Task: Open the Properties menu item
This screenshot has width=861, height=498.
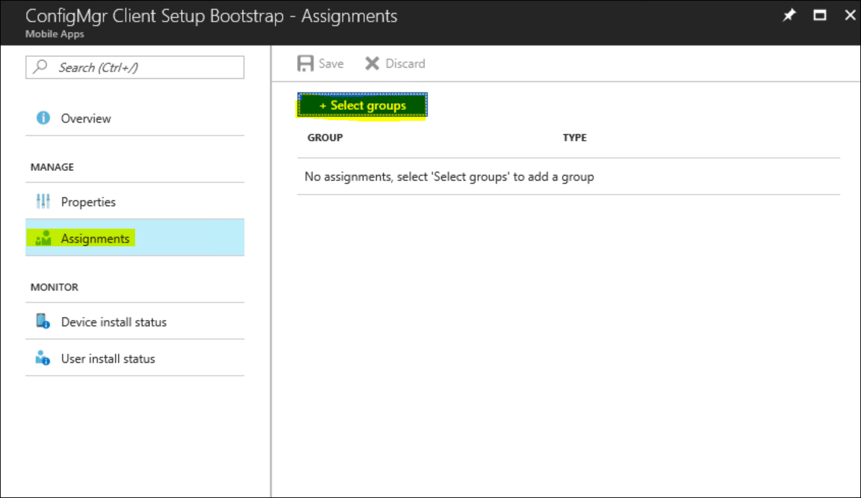Action: (x=134, y=202)
